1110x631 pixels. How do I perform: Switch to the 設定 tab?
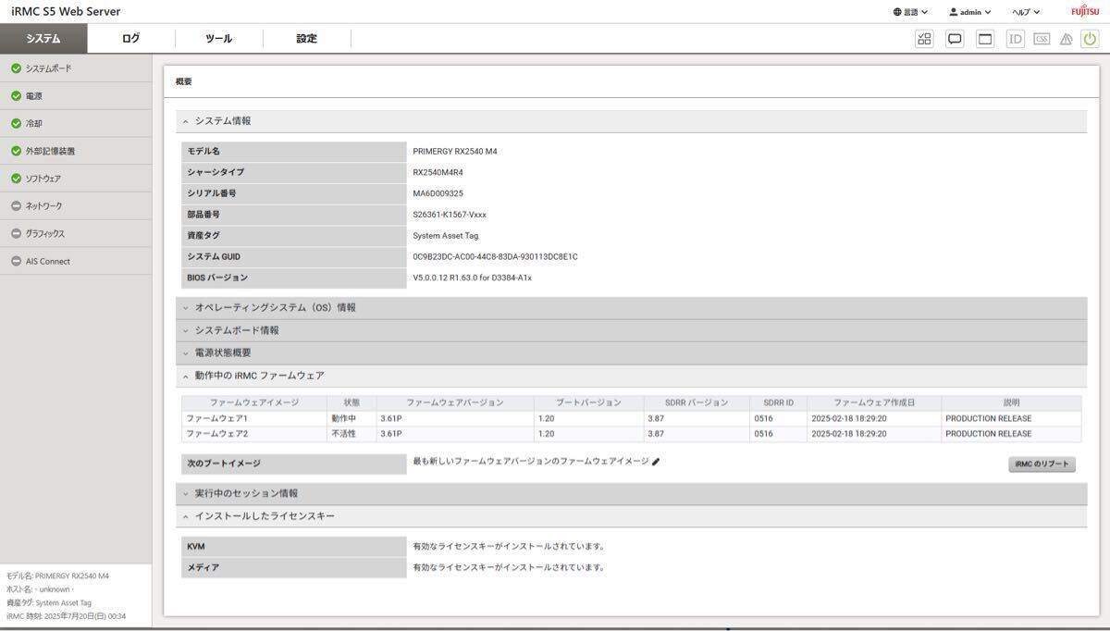coord(307,38)
